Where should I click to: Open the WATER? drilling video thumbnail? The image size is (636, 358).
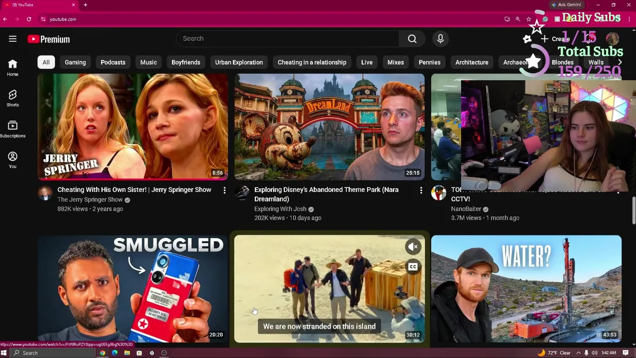(526, 289)
